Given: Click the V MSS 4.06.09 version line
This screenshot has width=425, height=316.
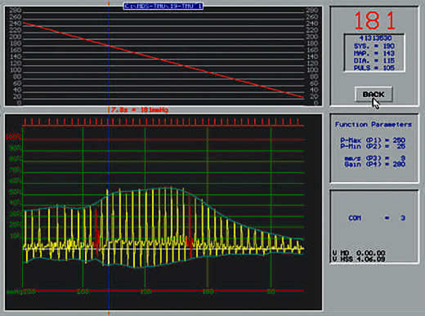Looking at the screenshot, I should [359, 259].
